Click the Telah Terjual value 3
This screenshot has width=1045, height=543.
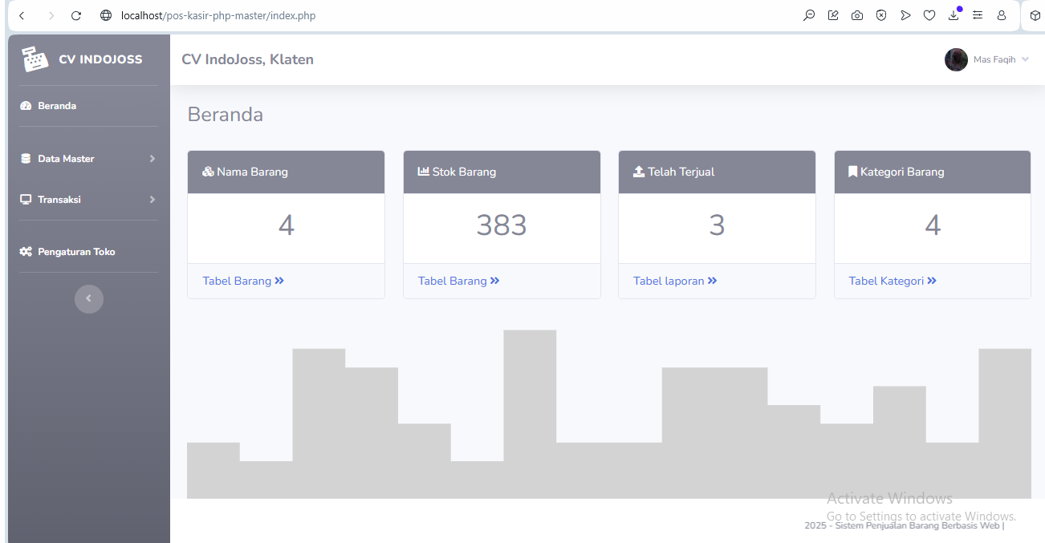coord(718,225)
